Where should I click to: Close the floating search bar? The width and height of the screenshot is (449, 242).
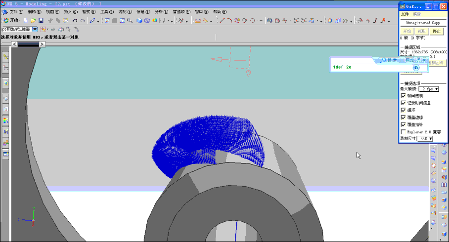425,60
